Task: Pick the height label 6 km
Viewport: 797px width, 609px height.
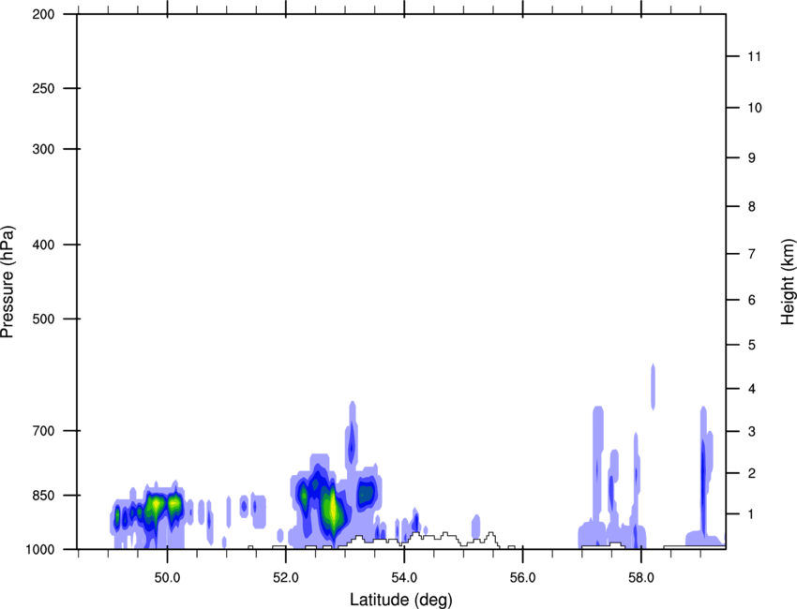Action: (x=752, y=300)
